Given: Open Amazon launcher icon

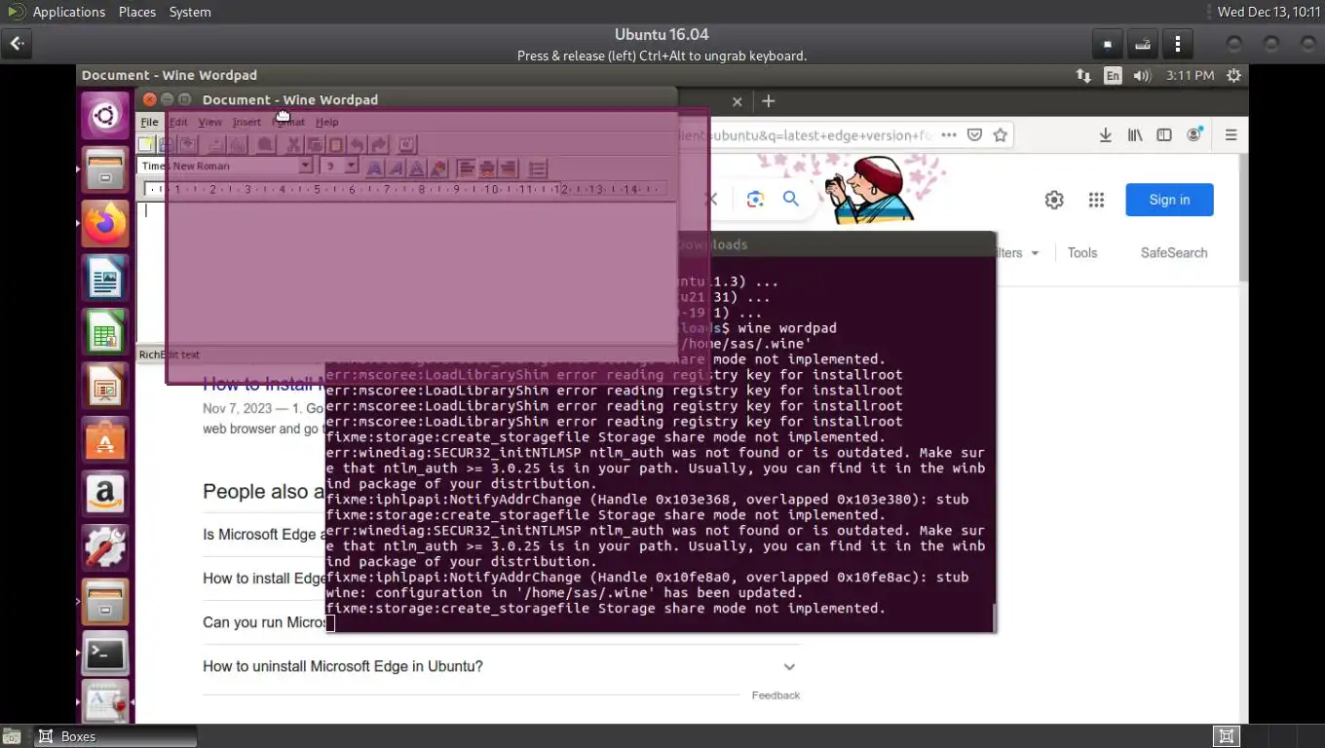Looking at the screenshot, I should pos(105,495).
